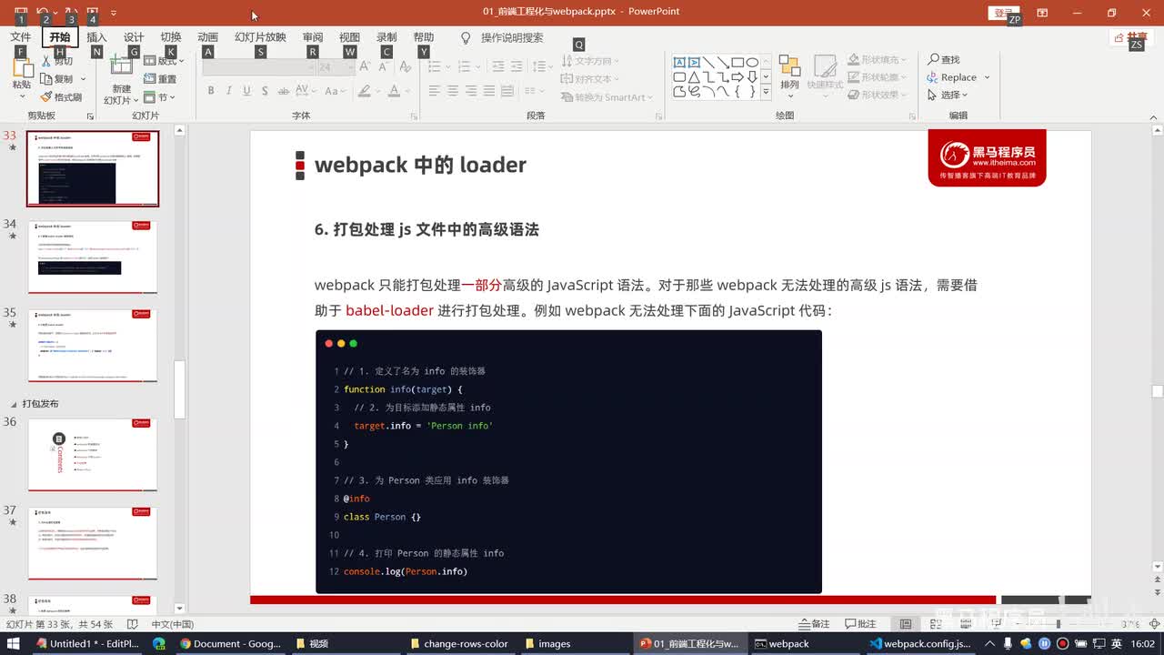Click the 中文(中国) language indicator

(172, 624)
